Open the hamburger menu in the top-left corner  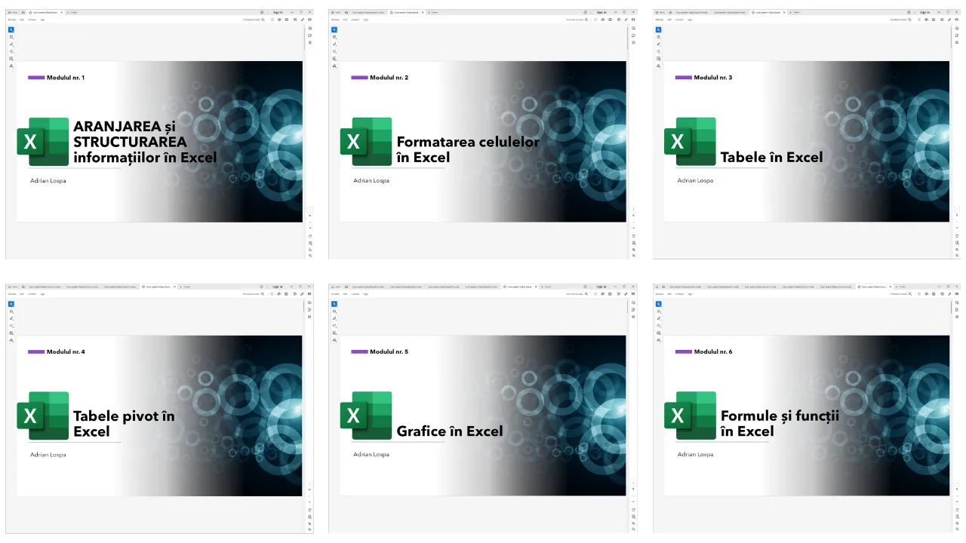[9, 12]
